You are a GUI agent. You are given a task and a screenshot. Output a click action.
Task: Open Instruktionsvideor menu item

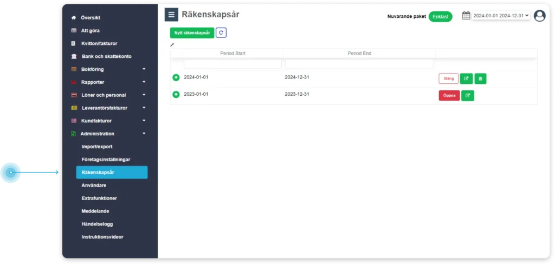pyautogui.click(x=102, y=237)
